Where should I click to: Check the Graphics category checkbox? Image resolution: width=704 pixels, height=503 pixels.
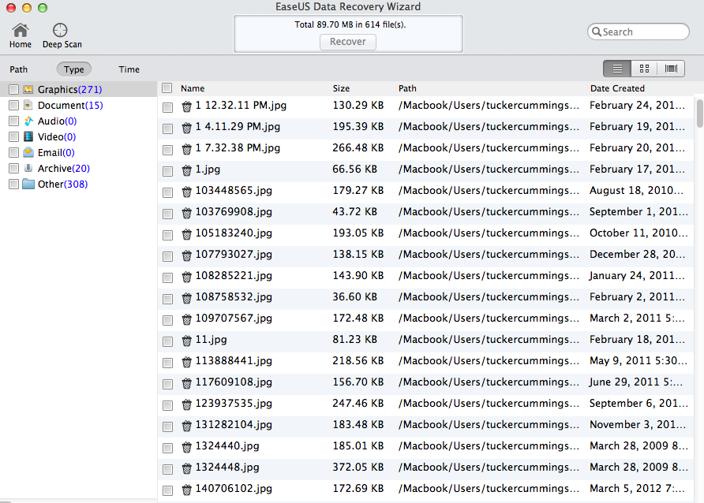(x=14, y=89)
